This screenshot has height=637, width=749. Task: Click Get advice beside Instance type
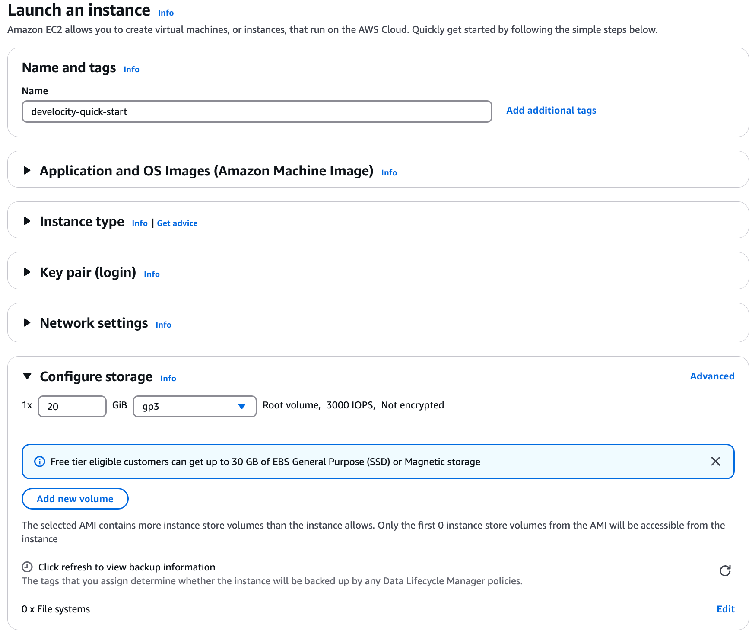(x=177, y=223)
